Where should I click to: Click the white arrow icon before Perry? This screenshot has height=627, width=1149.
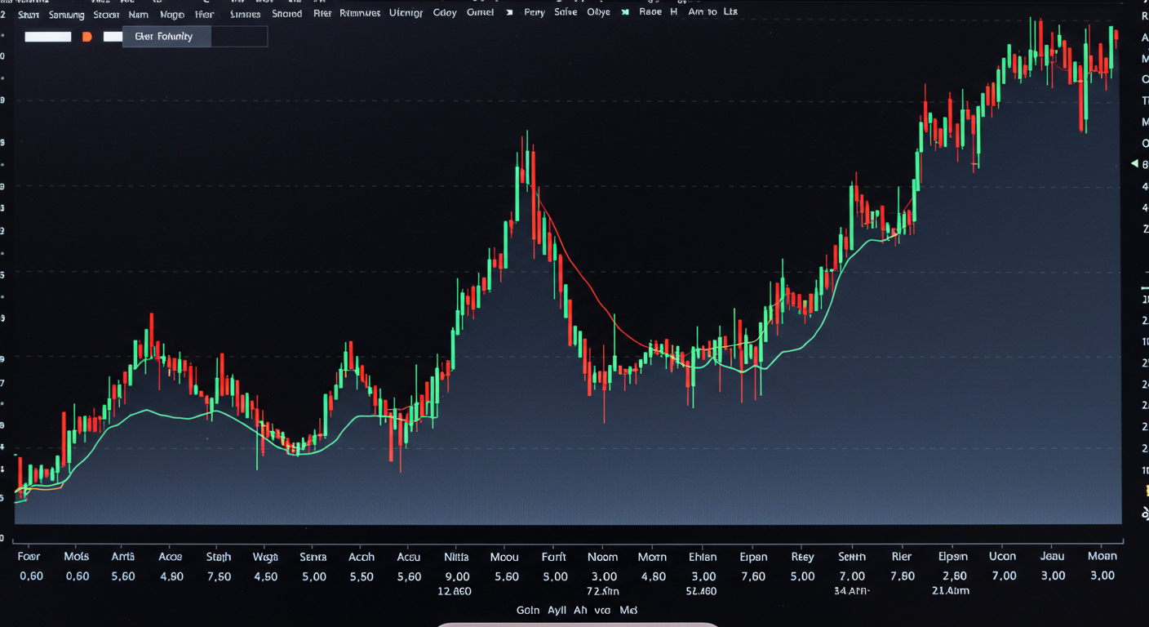coord(510,13)
